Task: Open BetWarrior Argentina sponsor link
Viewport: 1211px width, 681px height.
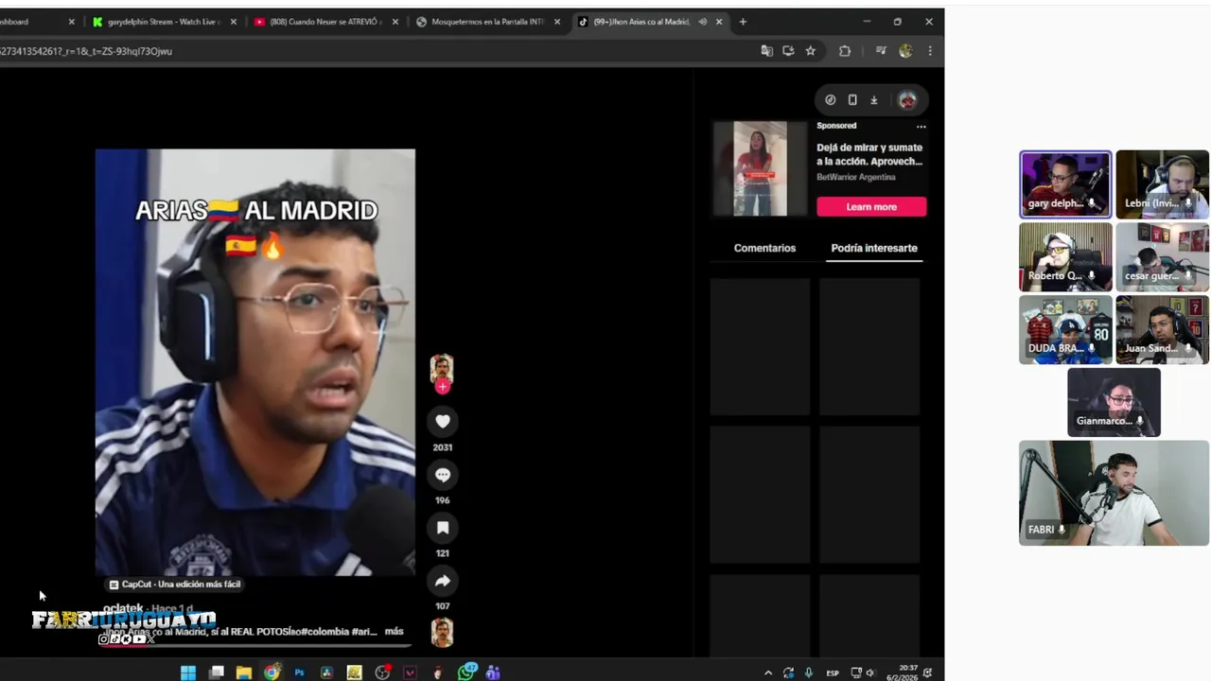Action: 856,177
